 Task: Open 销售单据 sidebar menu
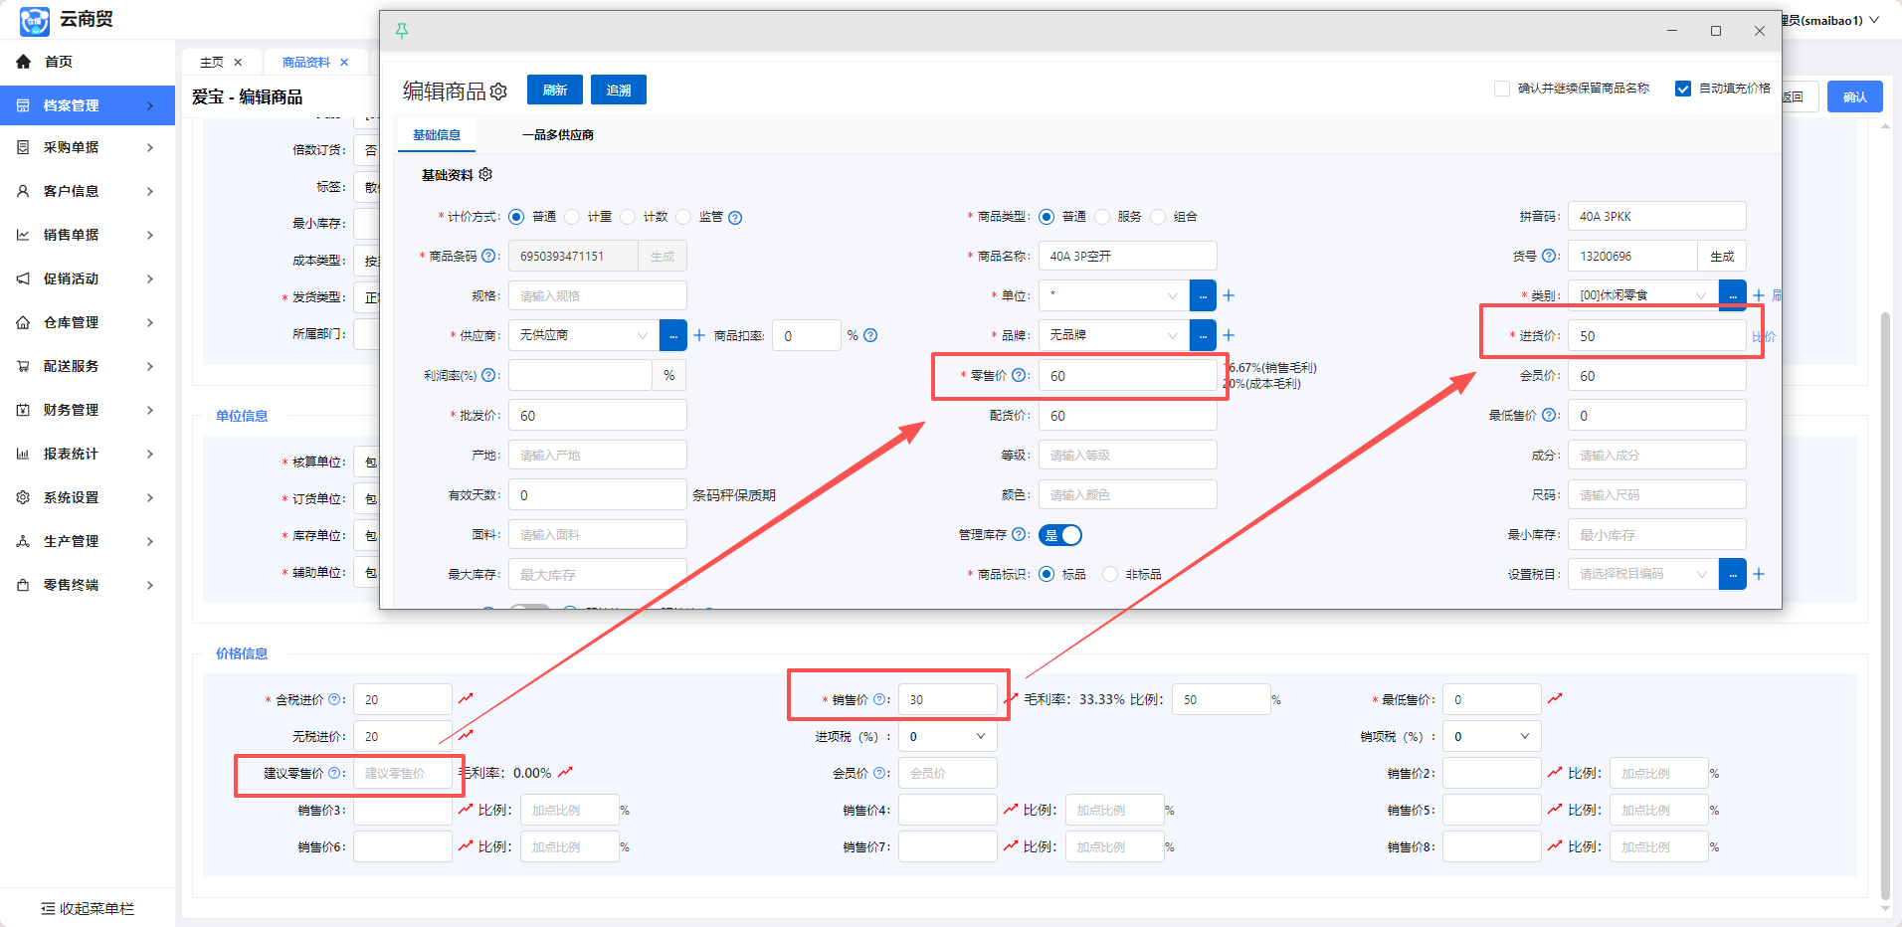point(88,235)
